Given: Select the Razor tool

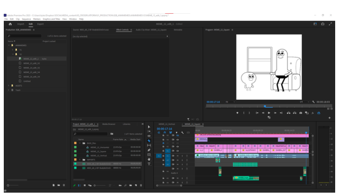Looking at the screenshot, I should click(x=149, y=141).
